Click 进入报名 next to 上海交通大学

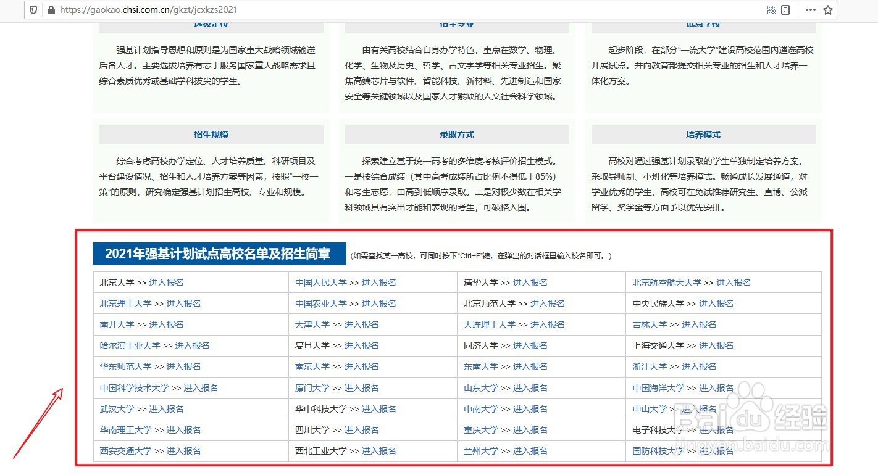716,345
